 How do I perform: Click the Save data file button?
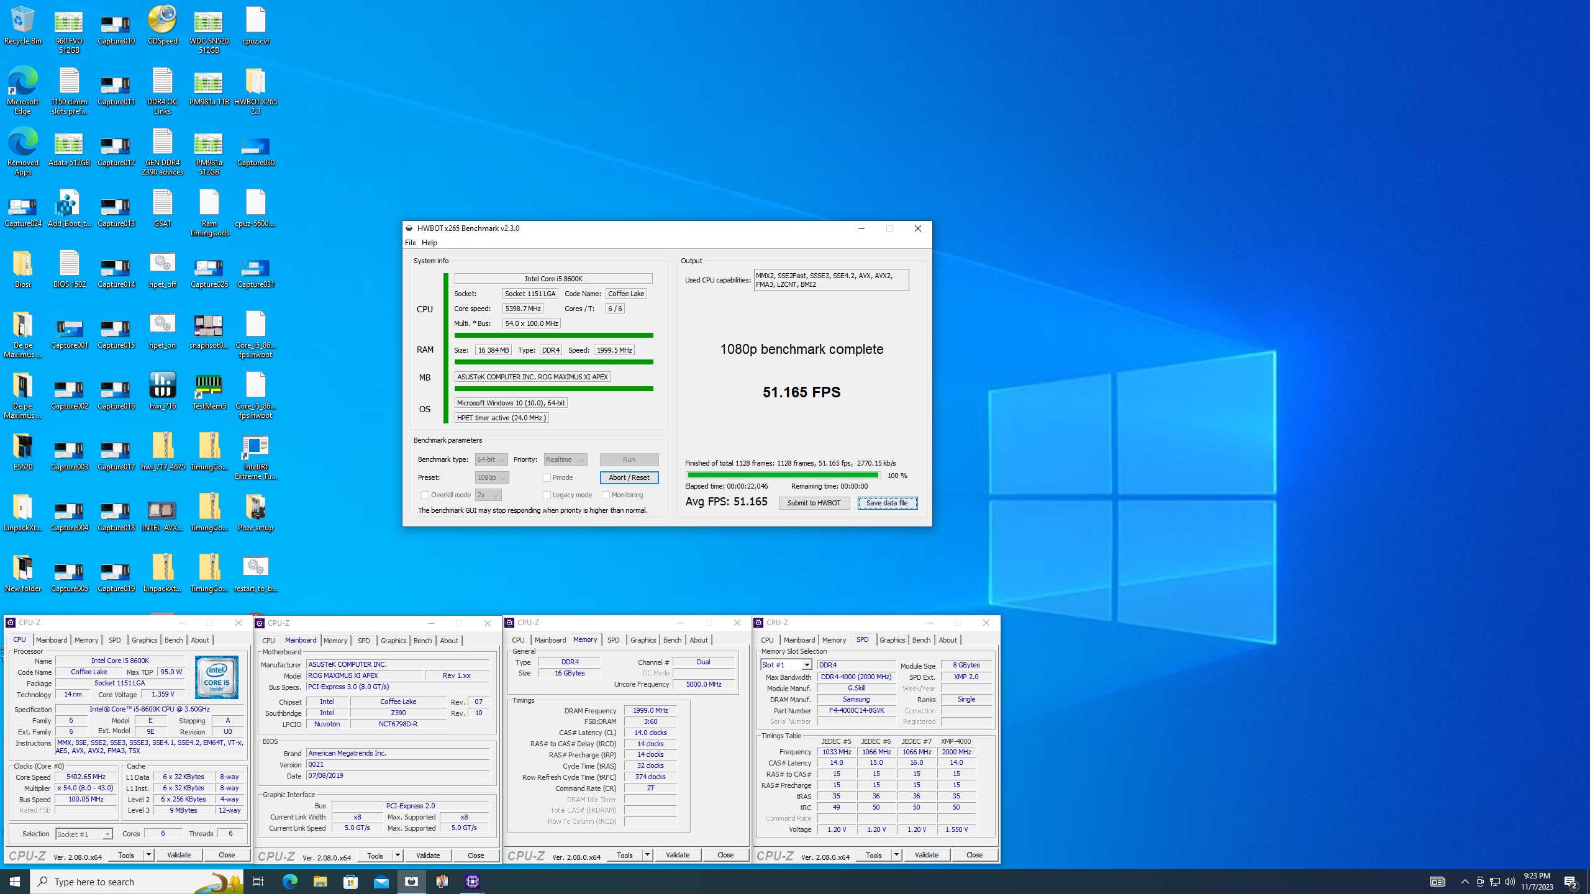pyautogui.click(x=887, y=503)
